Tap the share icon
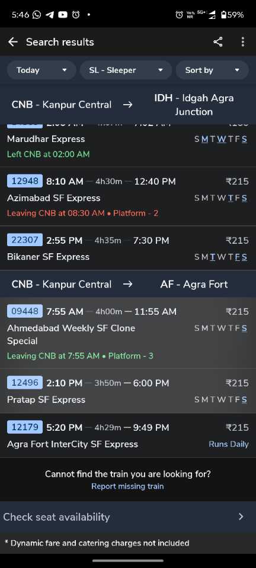The height and width of the screenshot is (568, 256). [x=217, y=42]
